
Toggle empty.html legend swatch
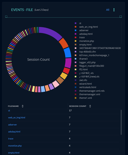76,45
